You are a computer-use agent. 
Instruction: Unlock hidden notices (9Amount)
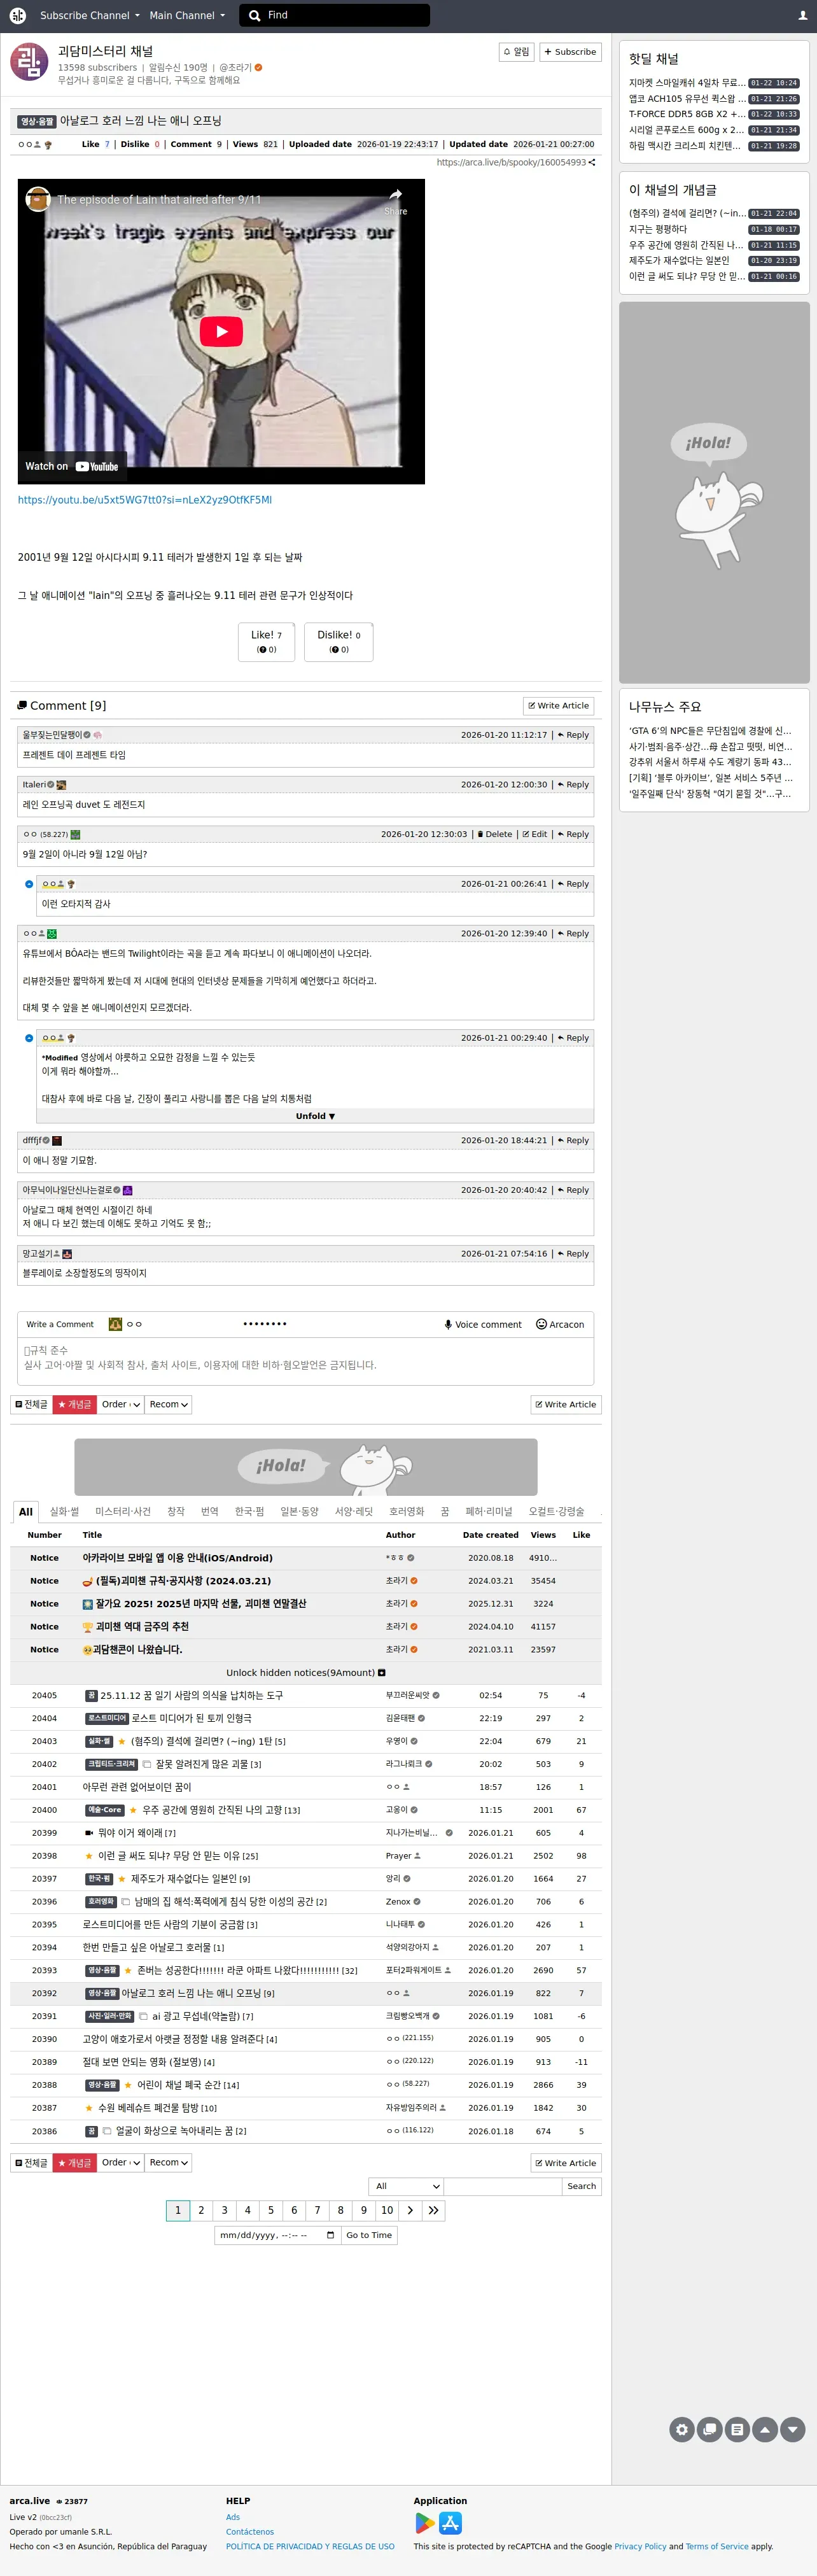[306, 1673]
